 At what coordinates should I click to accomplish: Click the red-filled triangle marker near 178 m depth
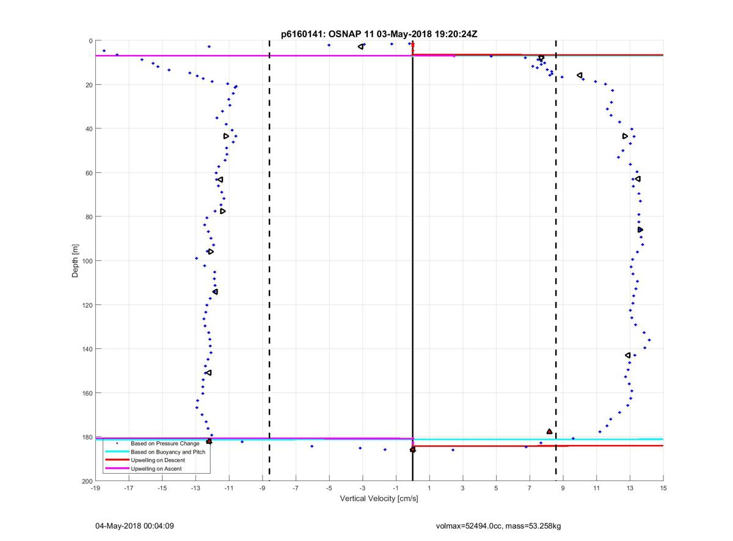coord(549,432)
